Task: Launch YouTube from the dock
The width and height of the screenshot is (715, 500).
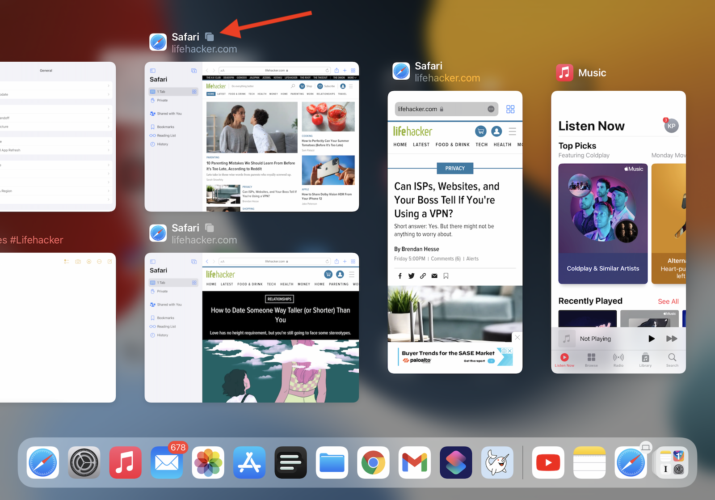Action: point(548,462)
